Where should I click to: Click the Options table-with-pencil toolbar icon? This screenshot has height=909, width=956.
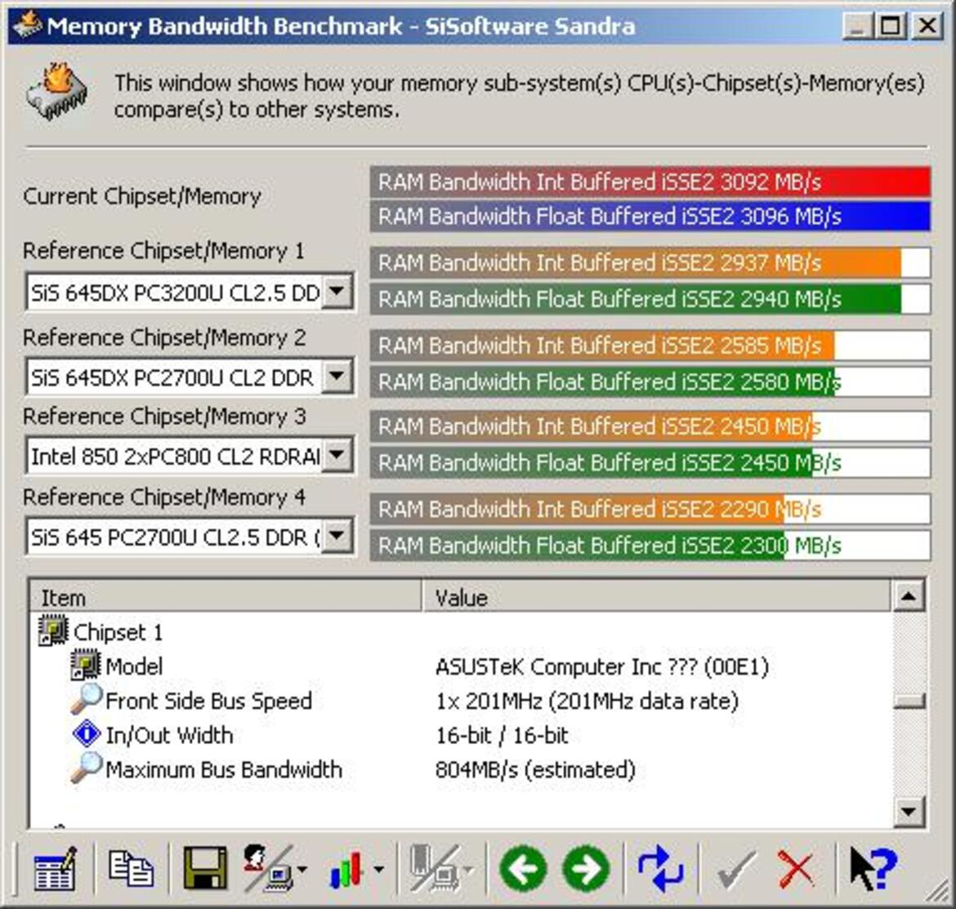point(55,868)
